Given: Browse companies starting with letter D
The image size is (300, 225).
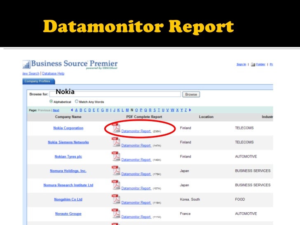Looking at the screenshot, I should [89, 110].
